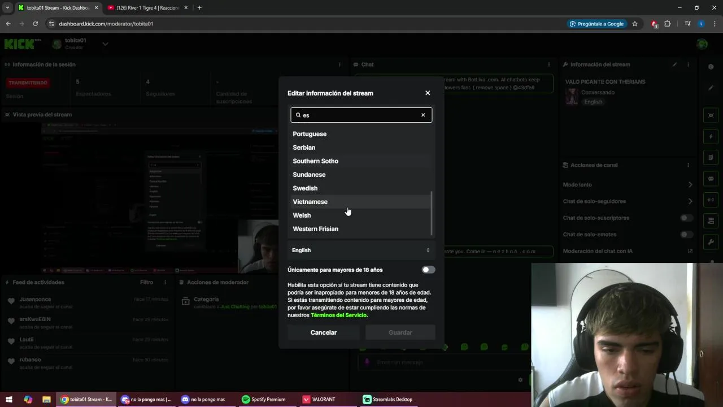Click the info icon in right sidebar
Viewport: 723px width, 407px height.
711,67
